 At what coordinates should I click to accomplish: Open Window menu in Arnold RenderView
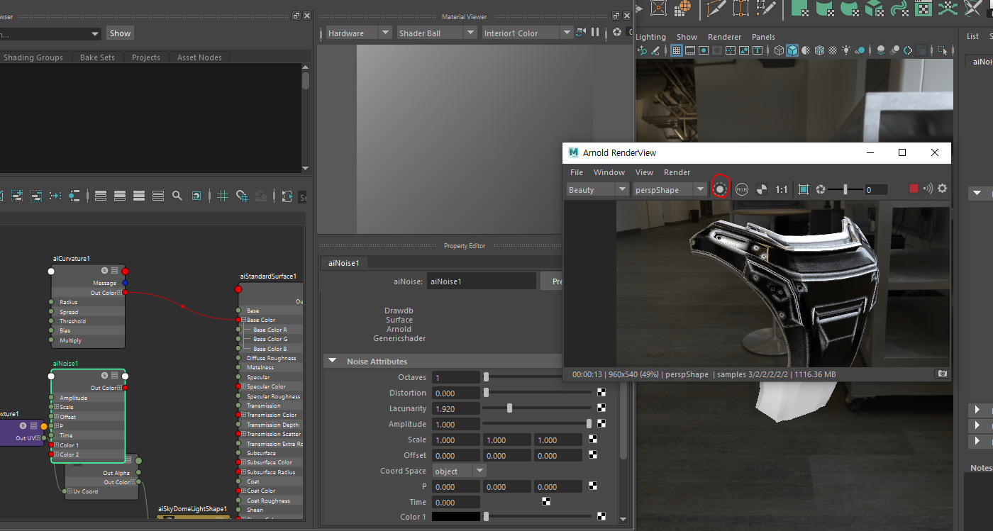click(609, 172)
